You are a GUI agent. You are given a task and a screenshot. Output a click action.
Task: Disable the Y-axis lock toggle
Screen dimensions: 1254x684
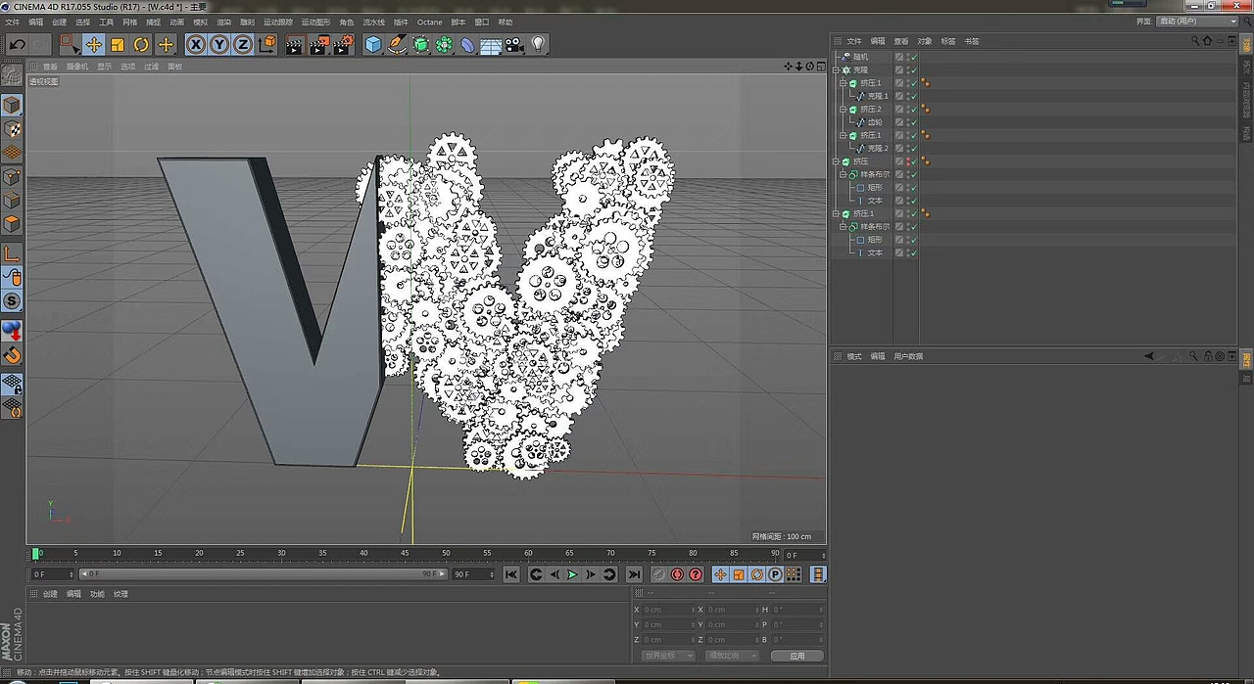click(x=217, y=44)
